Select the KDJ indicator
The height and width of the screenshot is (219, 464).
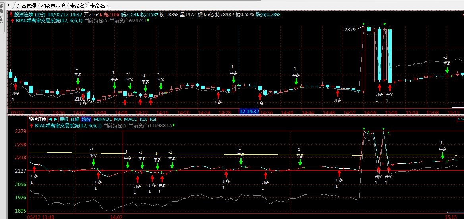143,119
